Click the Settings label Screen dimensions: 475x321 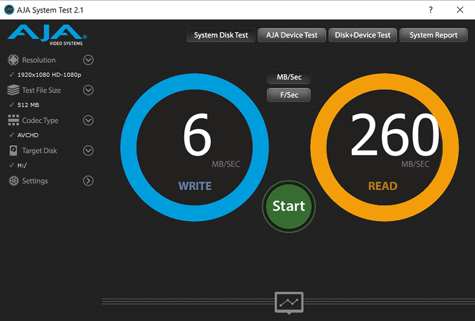pos(35,181)
